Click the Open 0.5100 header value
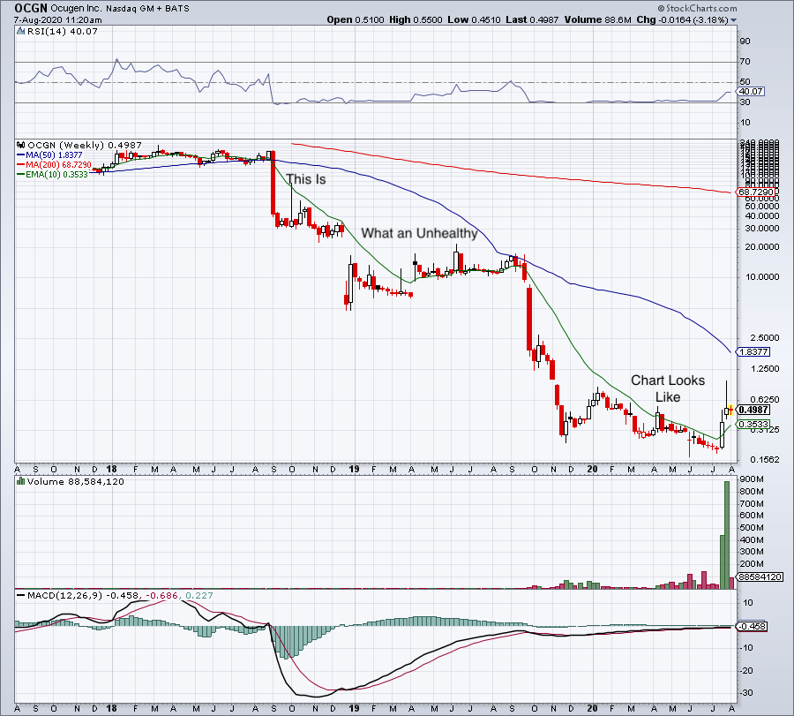 click(x=356, y=19)
